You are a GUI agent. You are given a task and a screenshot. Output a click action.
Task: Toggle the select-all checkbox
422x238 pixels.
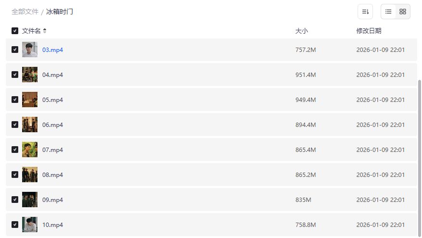[x=15, y=31]
